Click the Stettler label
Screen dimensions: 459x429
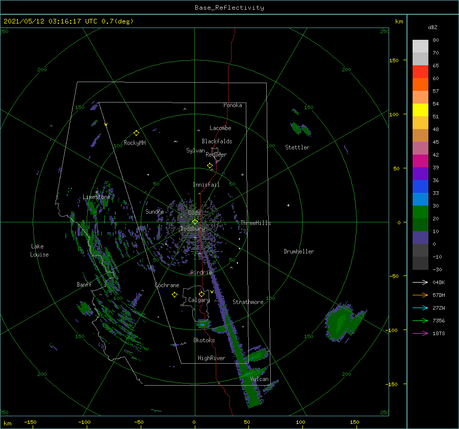297,147
